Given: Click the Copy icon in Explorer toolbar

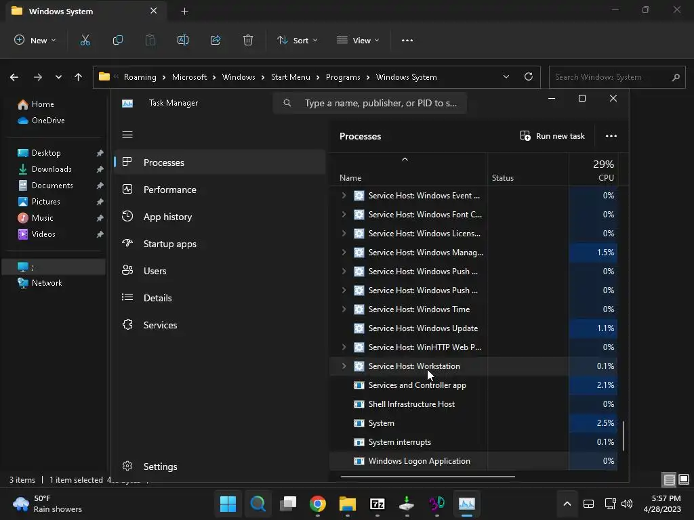Looking at the screenshot, I should tap(118, 40).
